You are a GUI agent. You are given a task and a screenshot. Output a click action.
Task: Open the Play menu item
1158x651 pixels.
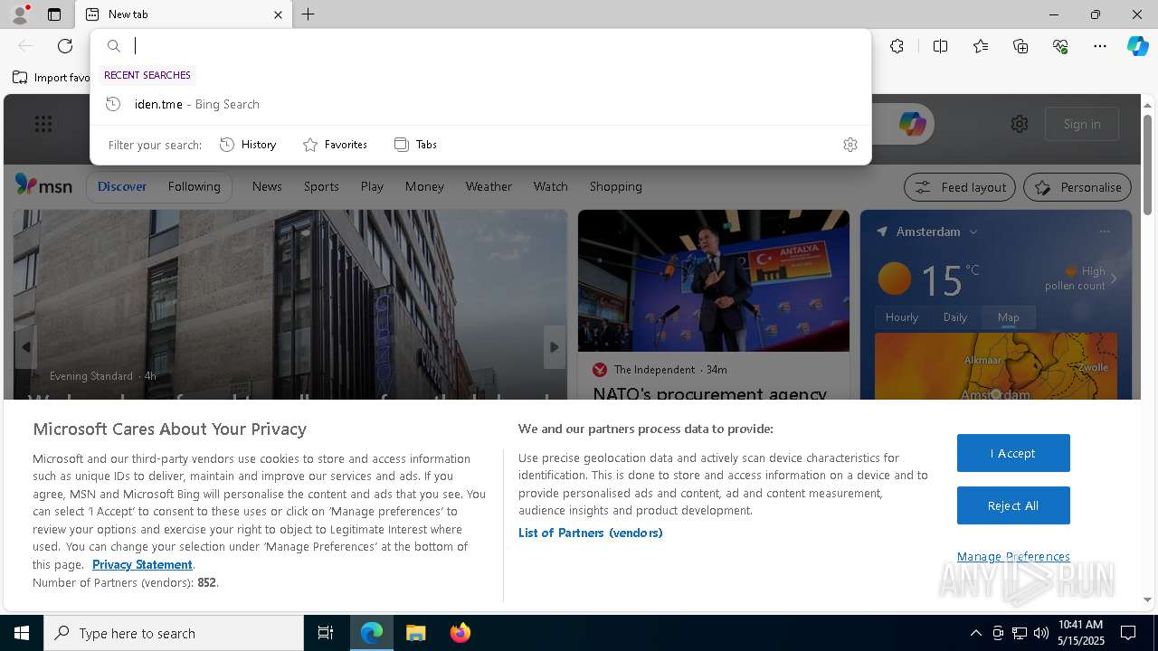(x=372, y=186)
